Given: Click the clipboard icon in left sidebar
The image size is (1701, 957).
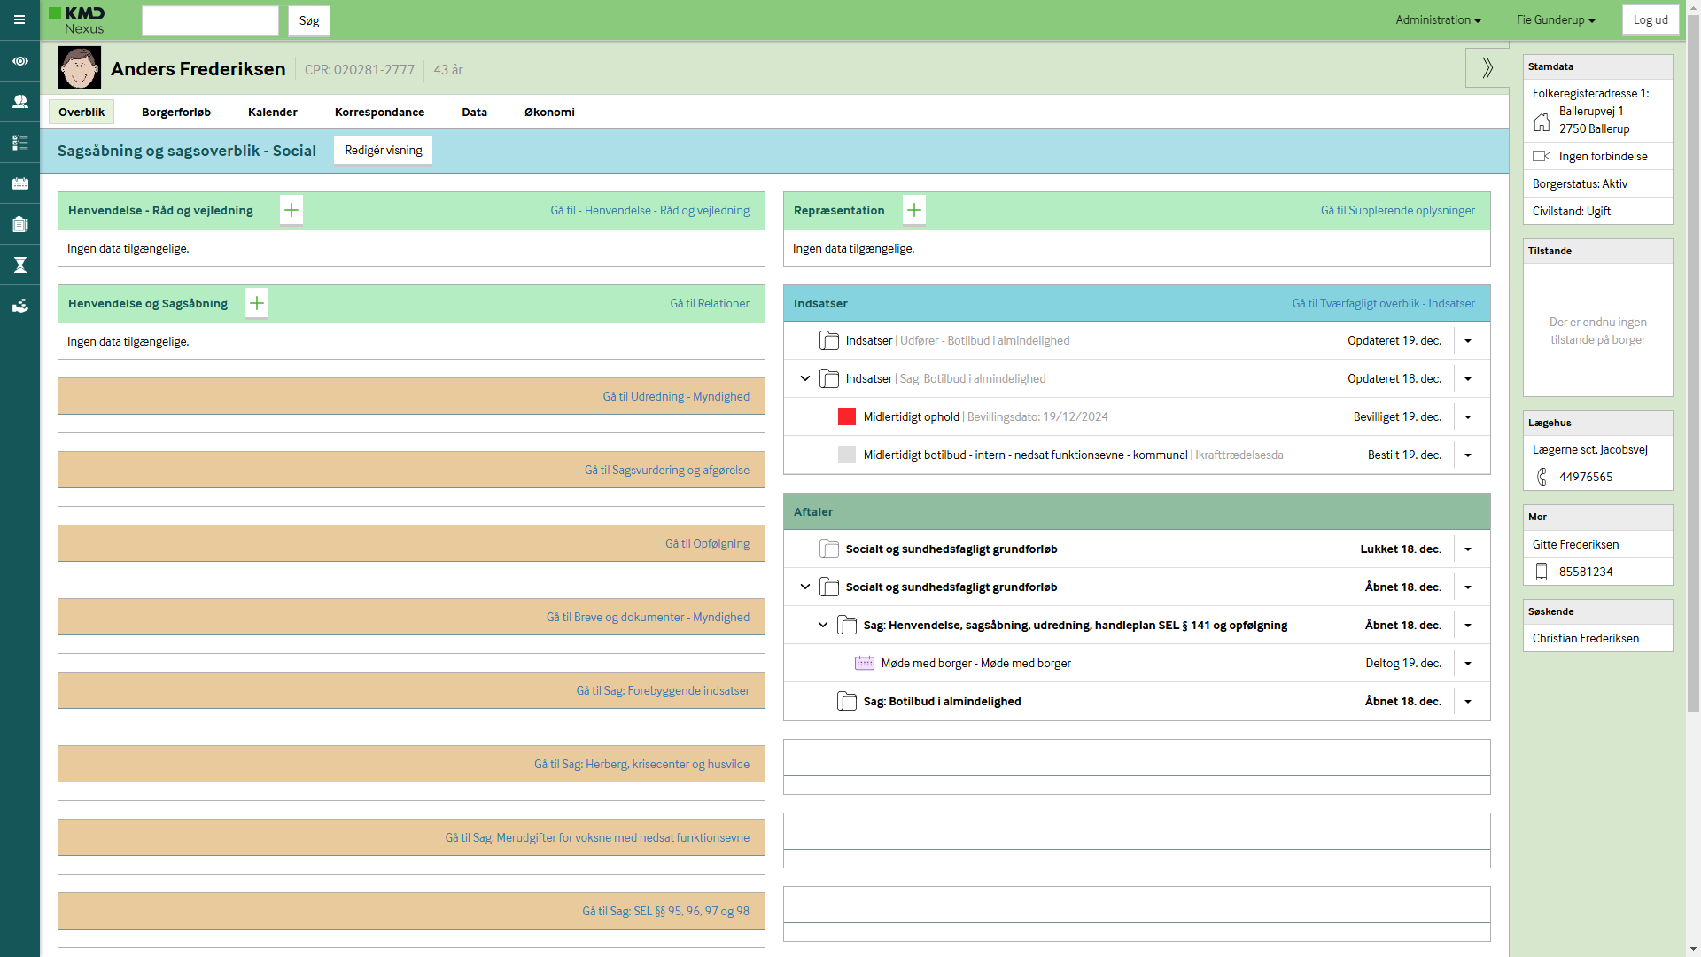Looking at the screenshot, I should (19, 224).
